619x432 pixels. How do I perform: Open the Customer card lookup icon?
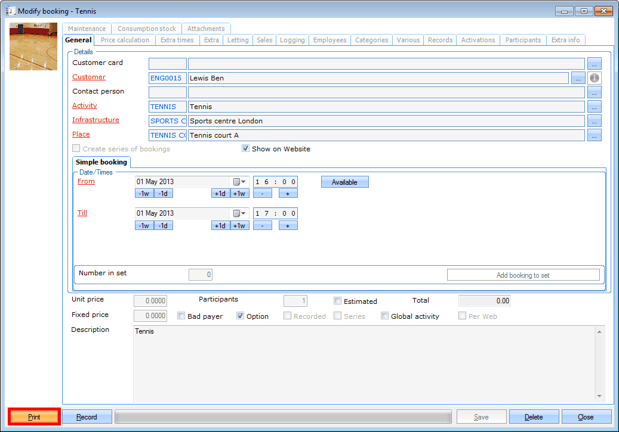(x=595, y=63)
